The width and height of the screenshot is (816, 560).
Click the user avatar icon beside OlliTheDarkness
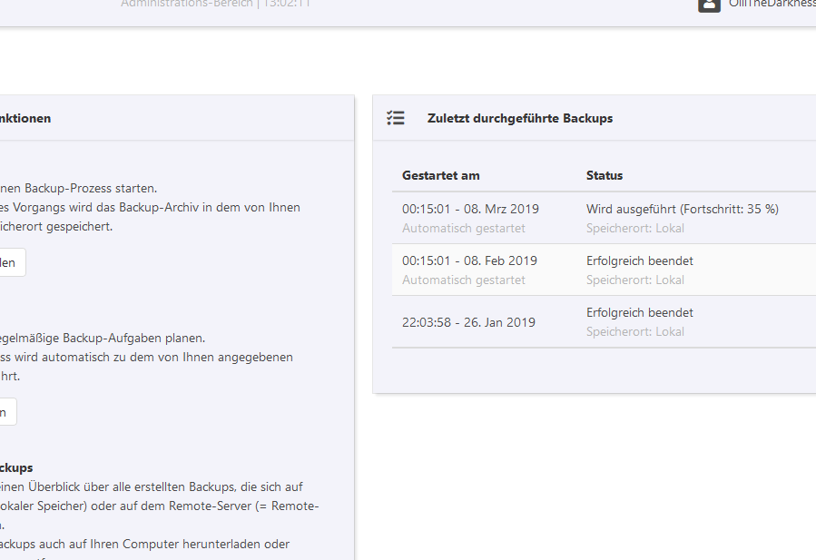(x=709, y=4)
